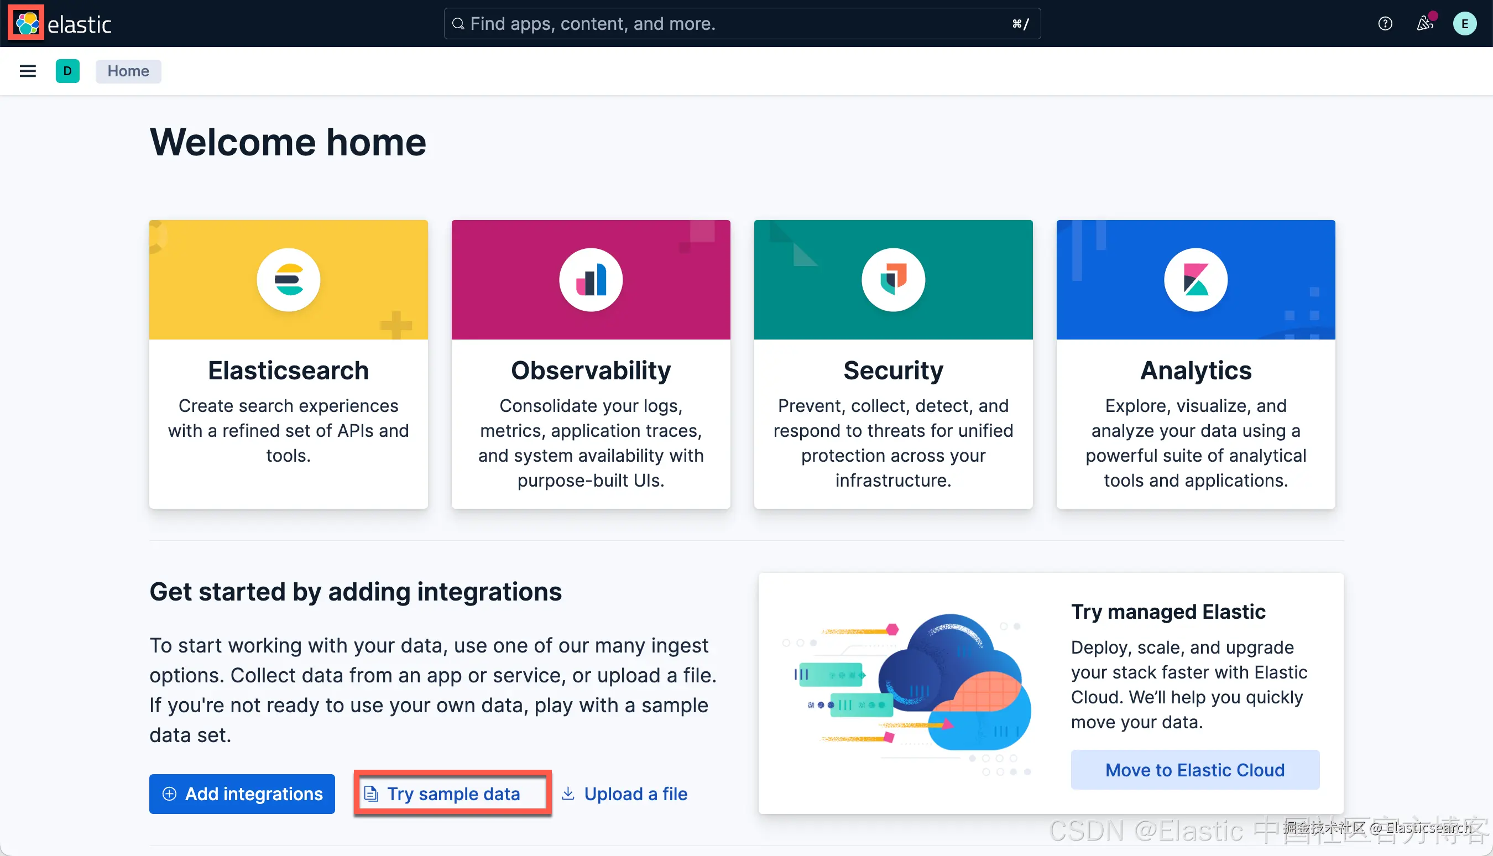This screenshot has height=856, width=1493.
Task: Click 'Prevent, collect, detect' description text
Action: [x=893, y=443]
